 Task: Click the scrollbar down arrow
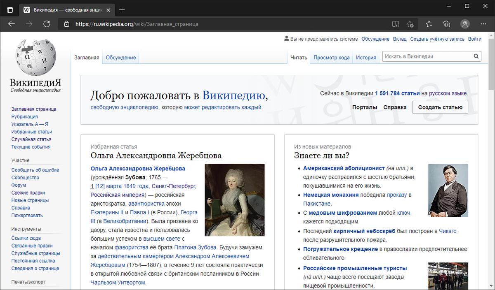(491, 286)
